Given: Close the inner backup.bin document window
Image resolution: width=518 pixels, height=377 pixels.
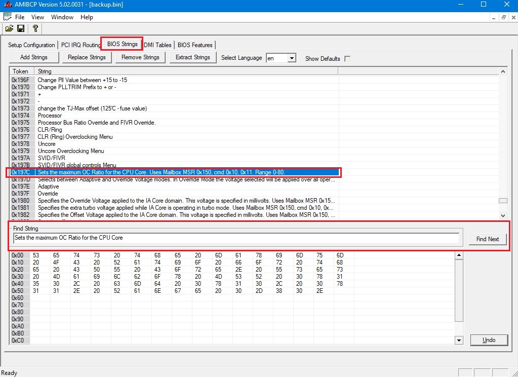Looking at the screenshot, I should click(x=513, y=18).
